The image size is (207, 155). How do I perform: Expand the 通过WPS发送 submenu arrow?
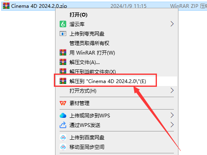coord(172,125)
